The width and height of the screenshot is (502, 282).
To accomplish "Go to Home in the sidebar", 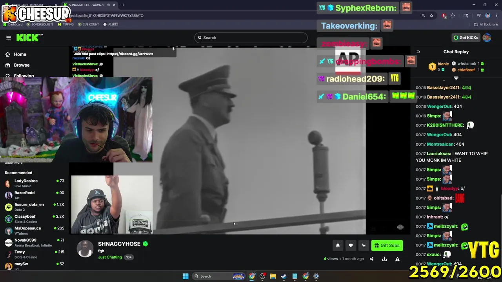I will point(20,54).
